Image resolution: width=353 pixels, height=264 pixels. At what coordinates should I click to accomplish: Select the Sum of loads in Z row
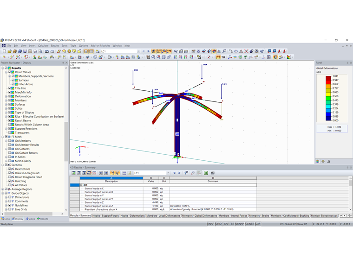[163, 202]
